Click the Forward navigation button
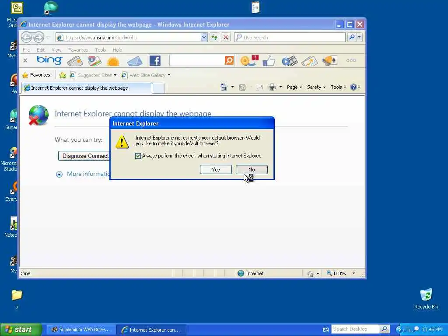Image resolution: width=448 pixels, height=336 pixels. [38, 37]
